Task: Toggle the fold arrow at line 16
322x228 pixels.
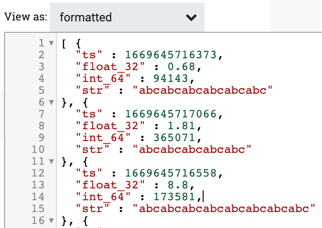Action: [51, 221]
